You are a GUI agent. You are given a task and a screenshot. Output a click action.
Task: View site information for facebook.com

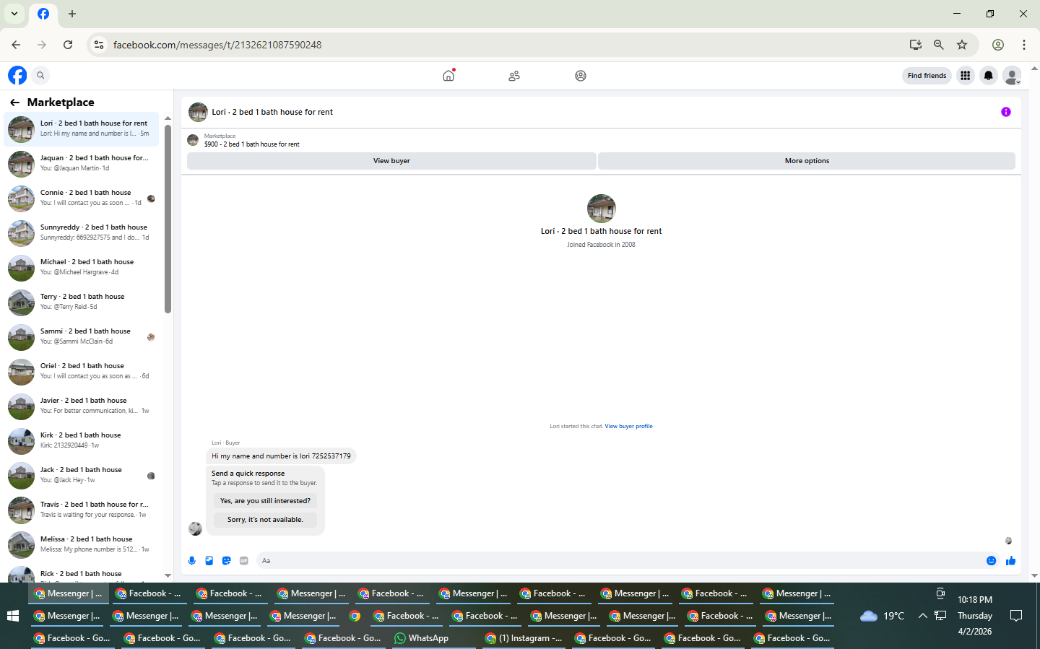pyautogui.click(x=99, y=45)
